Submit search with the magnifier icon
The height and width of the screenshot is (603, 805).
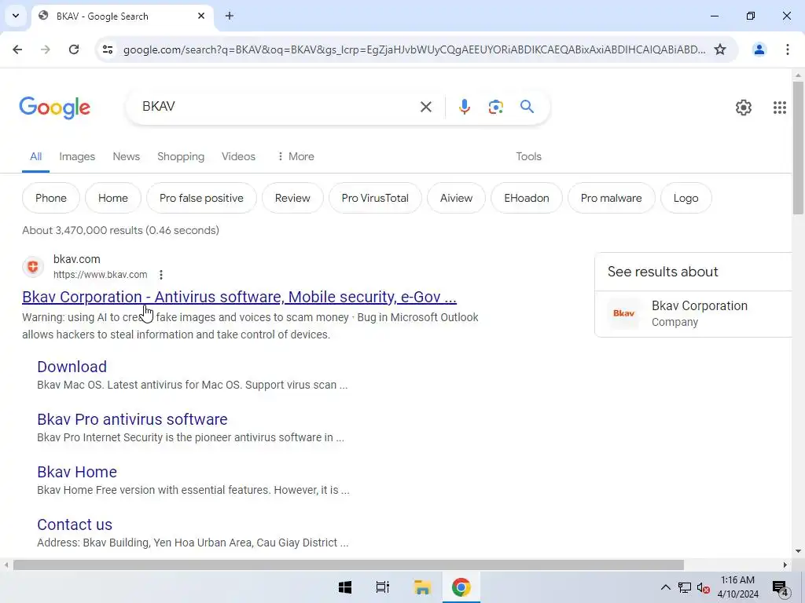[x=527, y=107]
